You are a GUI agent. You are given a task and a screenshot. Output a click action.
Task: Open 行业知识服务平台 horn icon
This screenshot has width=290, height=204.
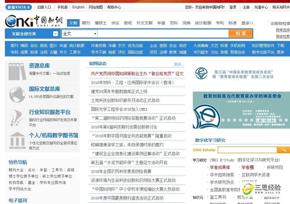(17, 118)
